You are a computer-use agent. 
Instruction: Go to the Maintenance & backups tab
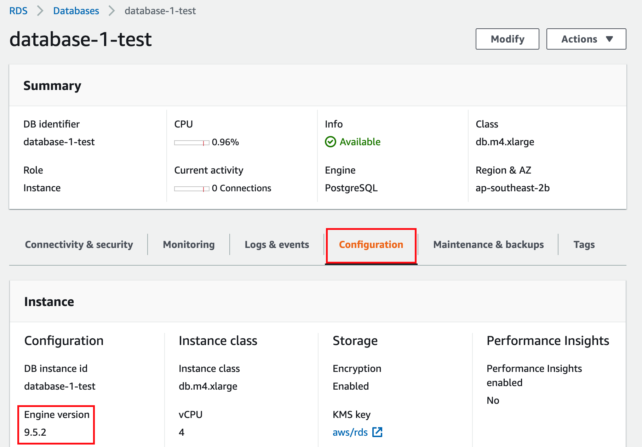(x=488, y=245)
